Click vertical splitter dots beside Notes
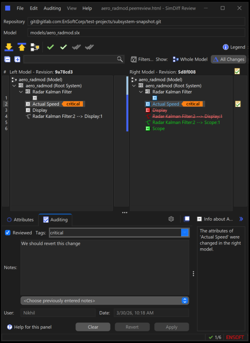Image resolution: width=250 pixels, height=343 pixels. click(193, 274)
